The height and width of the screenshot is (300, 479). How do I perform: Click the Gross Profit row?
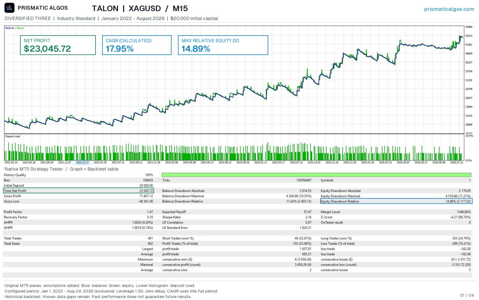(x=78, y=196)
